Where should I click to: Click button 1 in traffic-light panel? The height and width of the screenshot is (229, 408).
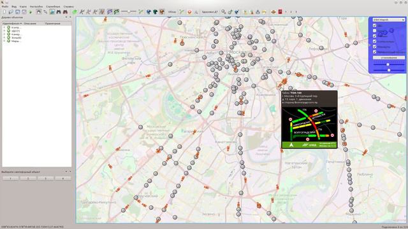[11, 178]
